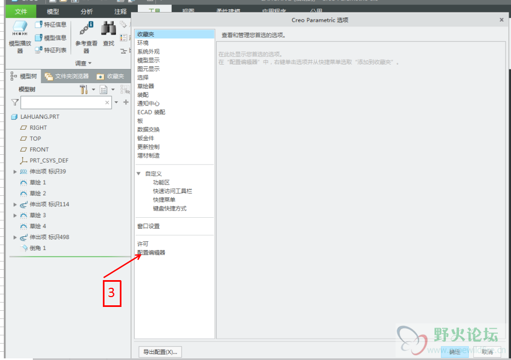Select 倒角 1 chamfer feature
The width and height of the screenshot is (511, 360).
[x=33, y=248]
